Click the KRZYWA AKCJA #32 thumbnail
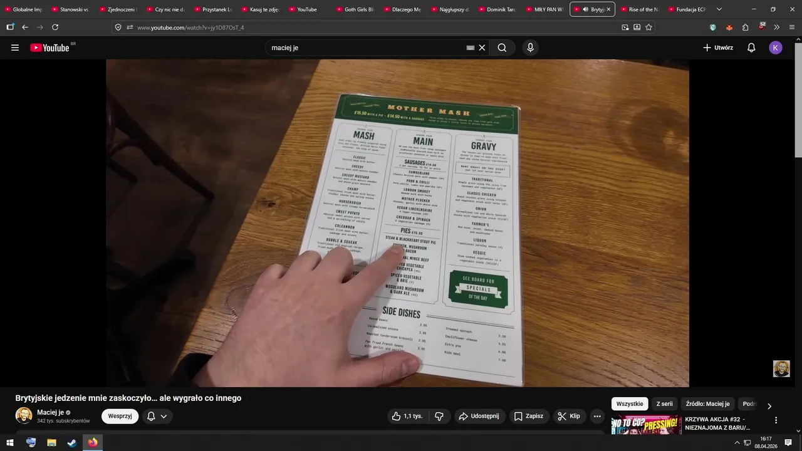802x451 pixels. (x=646, y=425)
